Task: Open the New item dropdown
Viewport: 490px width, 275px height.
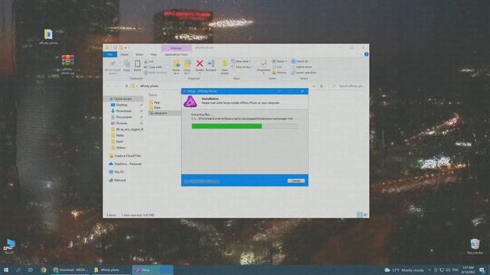Action: click(x=241, y=61)
